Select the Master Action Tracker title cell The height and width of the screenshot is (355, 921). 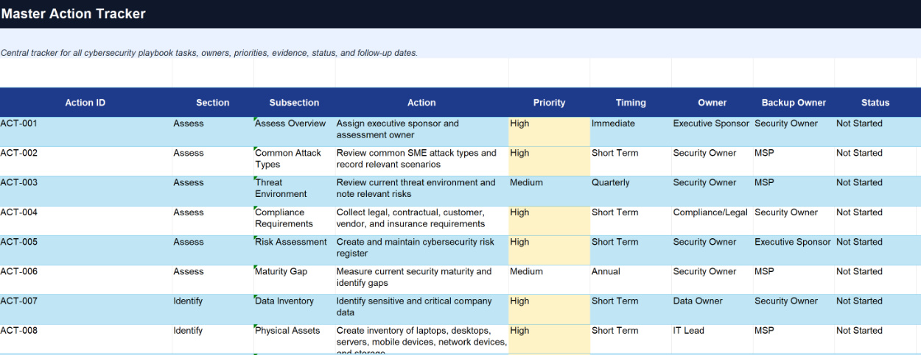tap(460, 14)
